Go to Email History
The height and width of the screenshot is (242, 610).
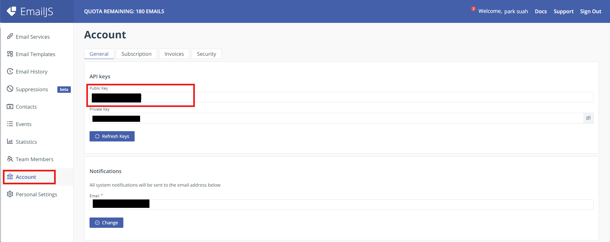pos(32,72)
